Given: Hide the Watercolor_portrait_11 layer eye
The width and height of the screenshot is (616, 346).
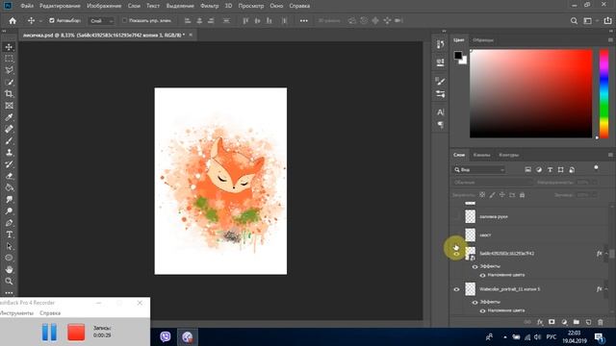Looking at the screenshot, I should (x=456, y=289).
